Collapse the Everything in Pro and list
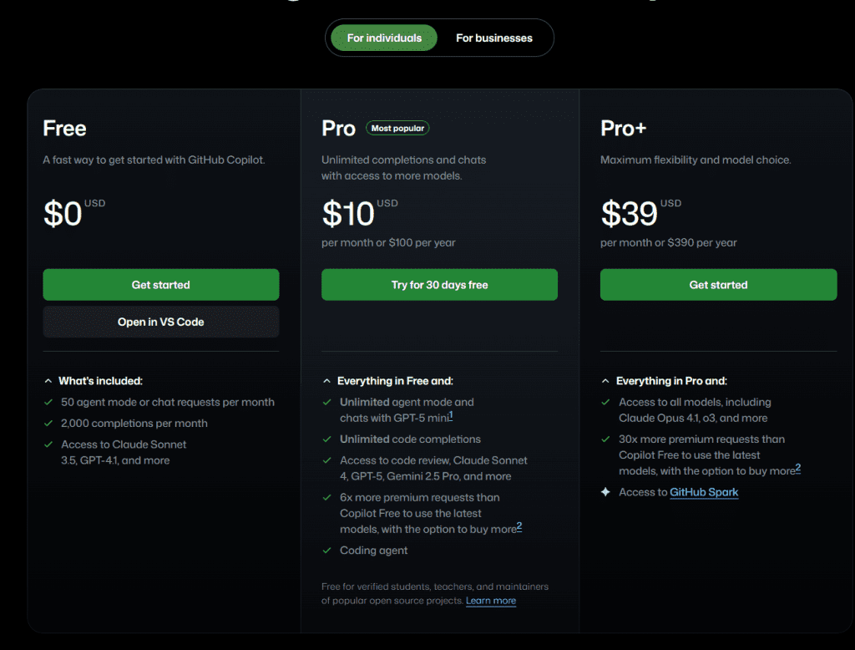Screen dimensions: 855x650 tap(605, 381)
